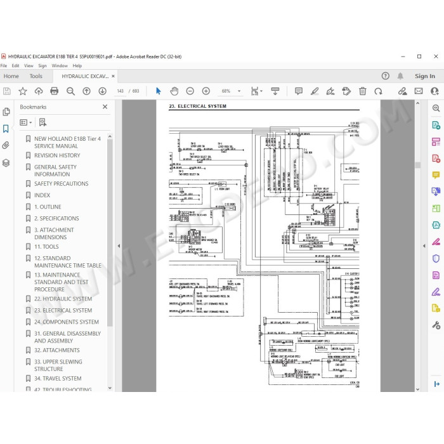Choose the Selection arrow tool
Screen dimensions: 444x444
[x=159, y=91]
